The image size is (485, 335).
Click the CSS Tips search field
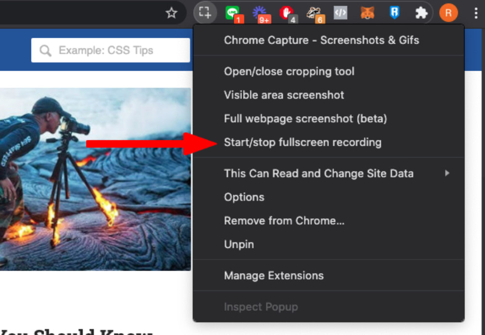tap(111, 50)
